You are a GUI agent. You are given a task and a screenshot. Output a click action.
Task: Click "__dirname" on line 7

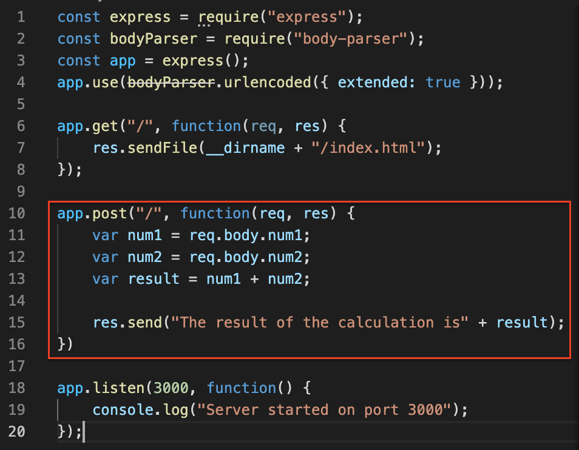[x=245, y=148]
